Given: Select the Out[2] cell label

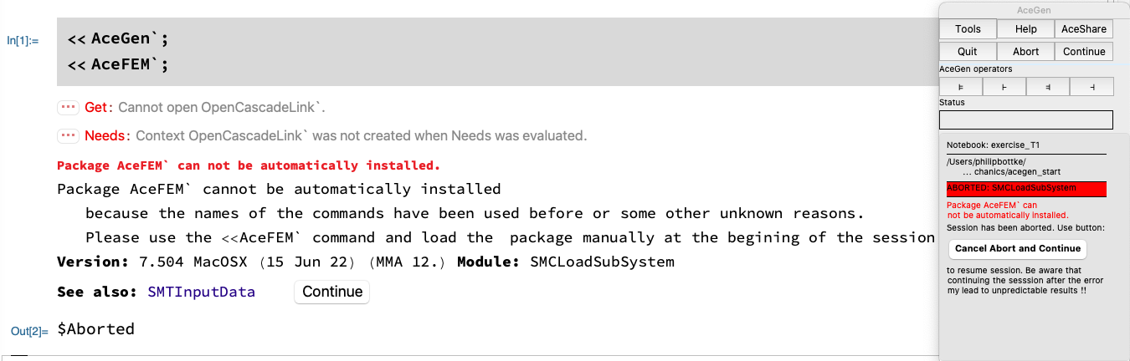Looking at the screenshot, I should pos(29,331).
